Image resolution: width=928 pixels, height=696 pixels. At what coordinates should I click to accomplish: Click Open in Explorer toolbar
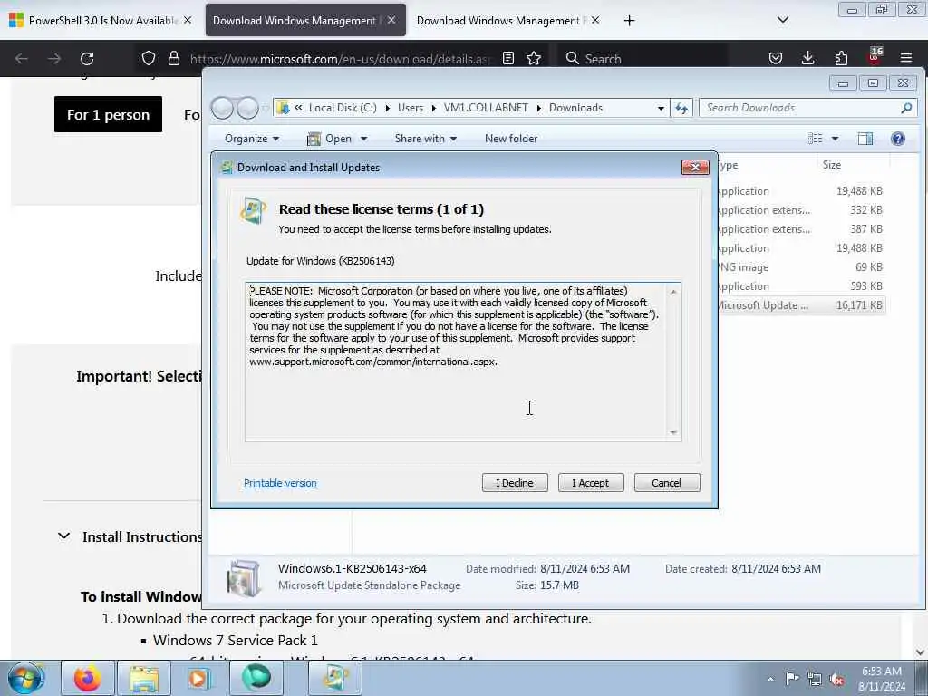[330, 139]
